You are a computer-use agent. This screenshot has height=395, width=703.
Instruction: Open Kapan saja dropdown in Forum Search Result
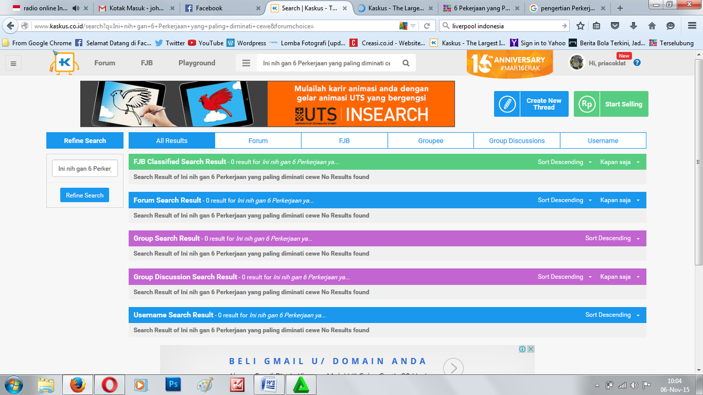click(620, 200)
